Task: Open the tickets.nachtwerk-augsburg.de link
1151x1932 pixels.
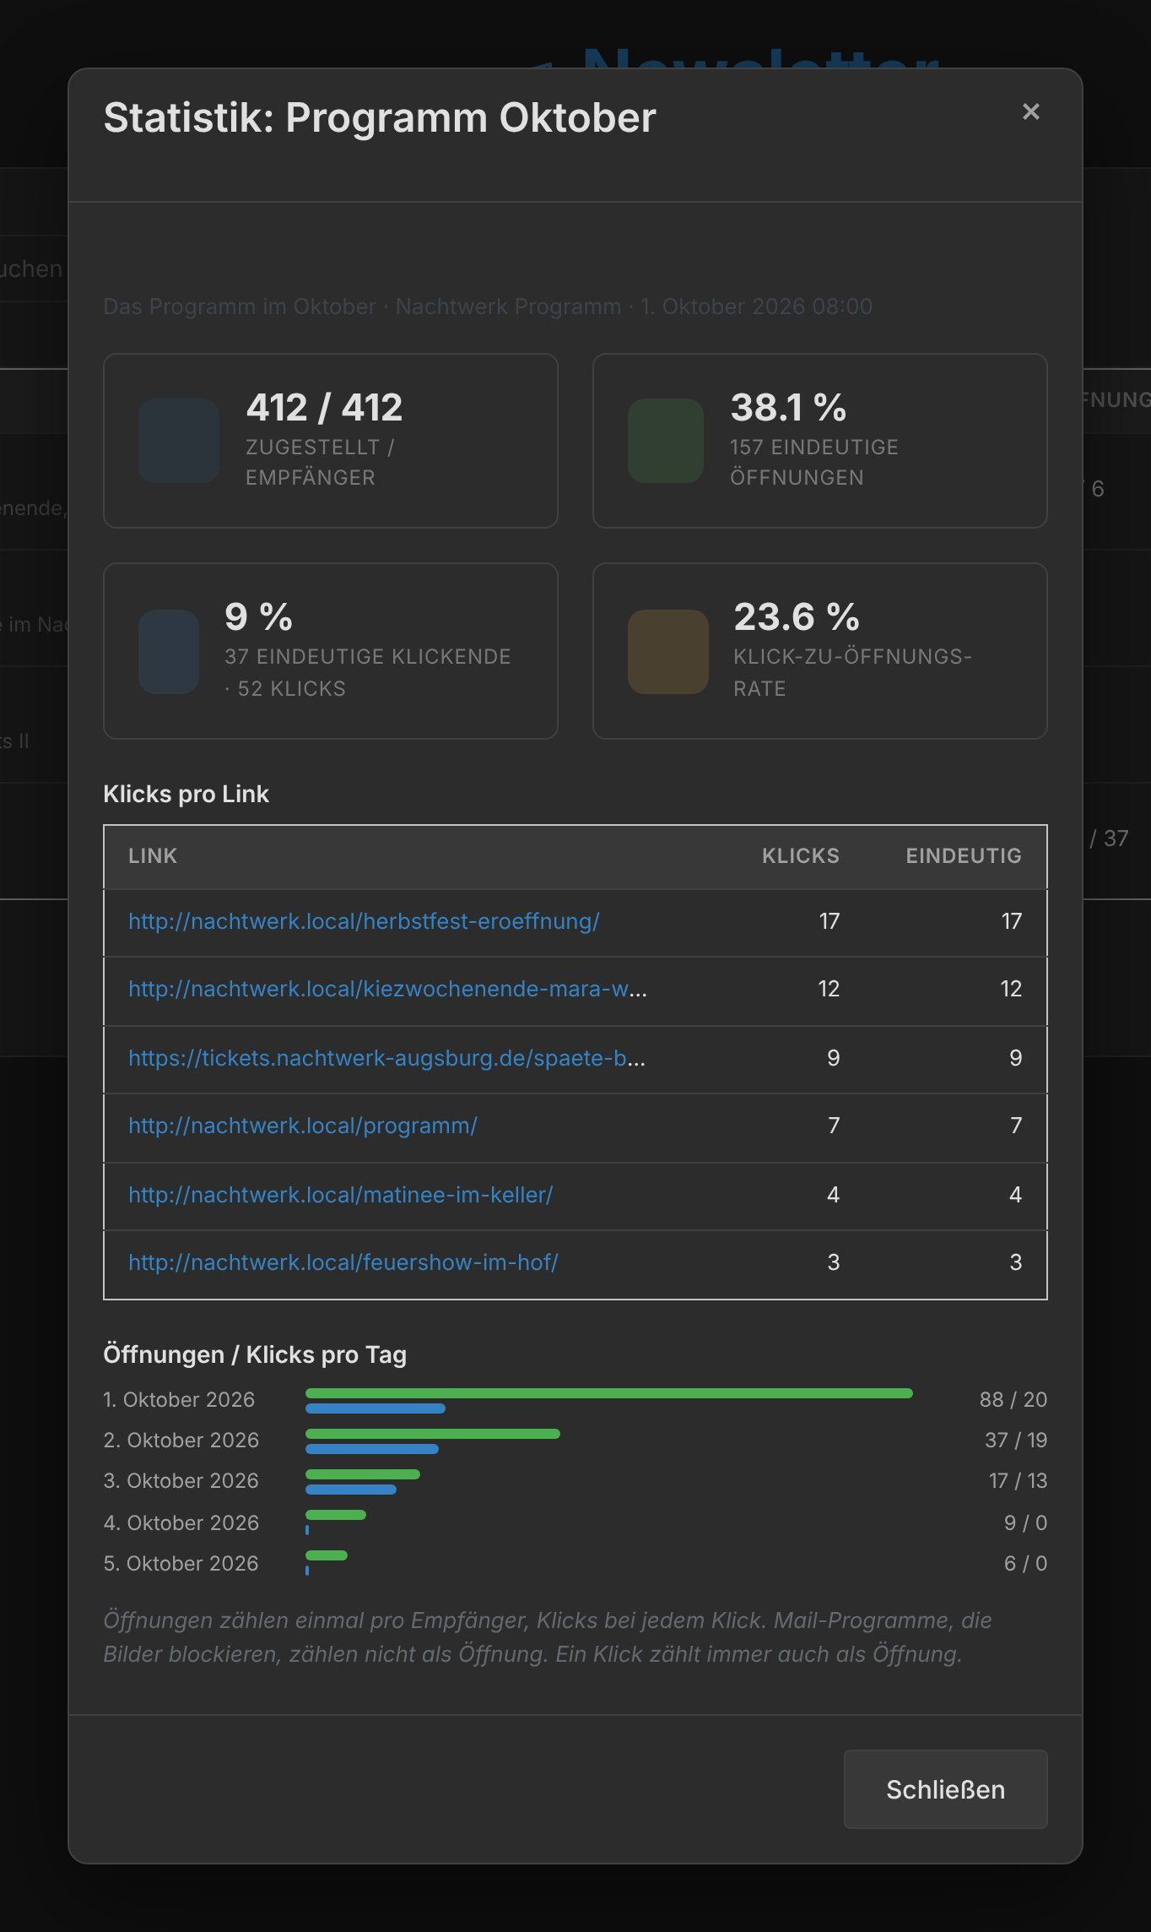Action: click(x=386, y=1058)
